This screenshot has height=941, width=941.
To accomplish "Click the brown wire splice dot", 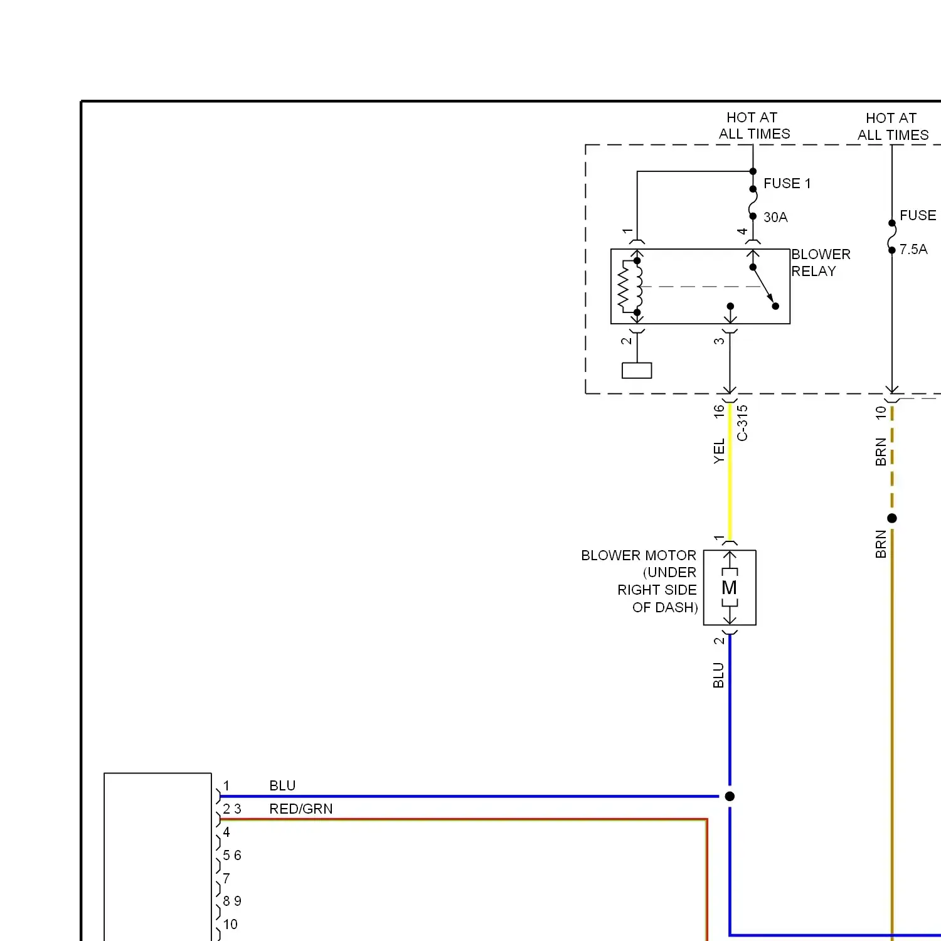I will click(892, 518).
